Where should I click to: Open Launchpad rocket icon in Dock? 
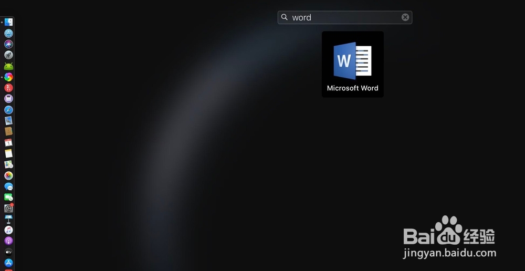pos(9,55)
